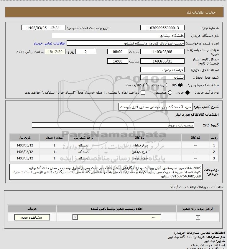Viewport: 227px width, 249px height.
Task: Click the گروه کالا field منسوجات و چرم
Action: pos(113,125)
